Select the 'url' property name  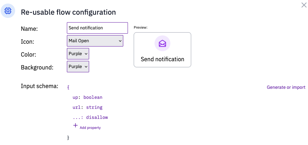77,107
